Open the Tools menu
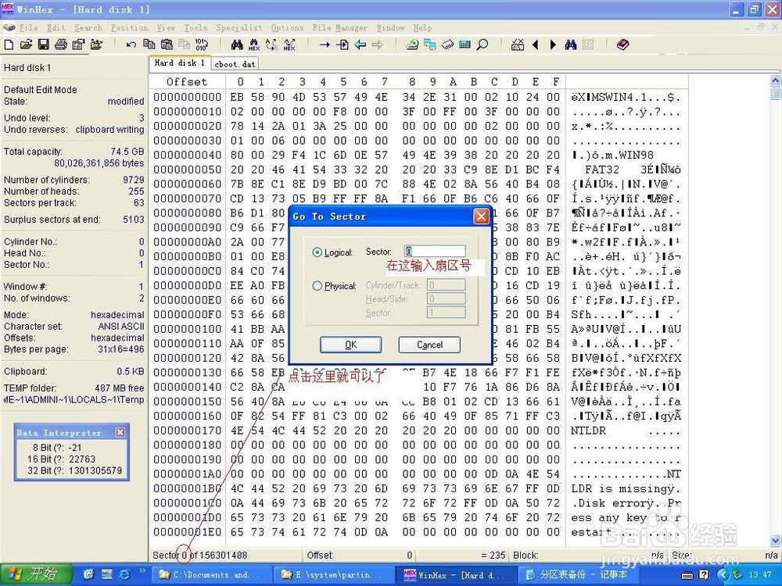Screen dimensions: 782x586 click(195, 27)
